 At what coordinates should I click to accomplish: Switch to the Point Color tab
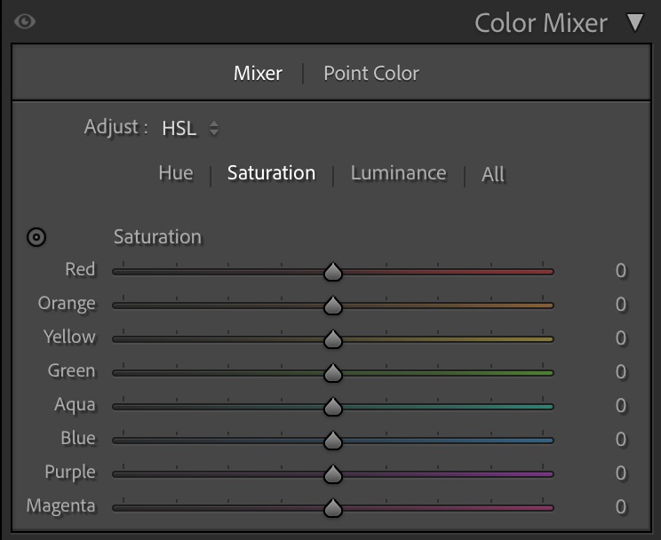click(371, 74)
